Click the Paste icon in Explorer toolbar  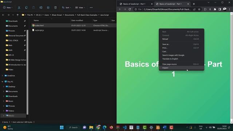tap(33, 8)
